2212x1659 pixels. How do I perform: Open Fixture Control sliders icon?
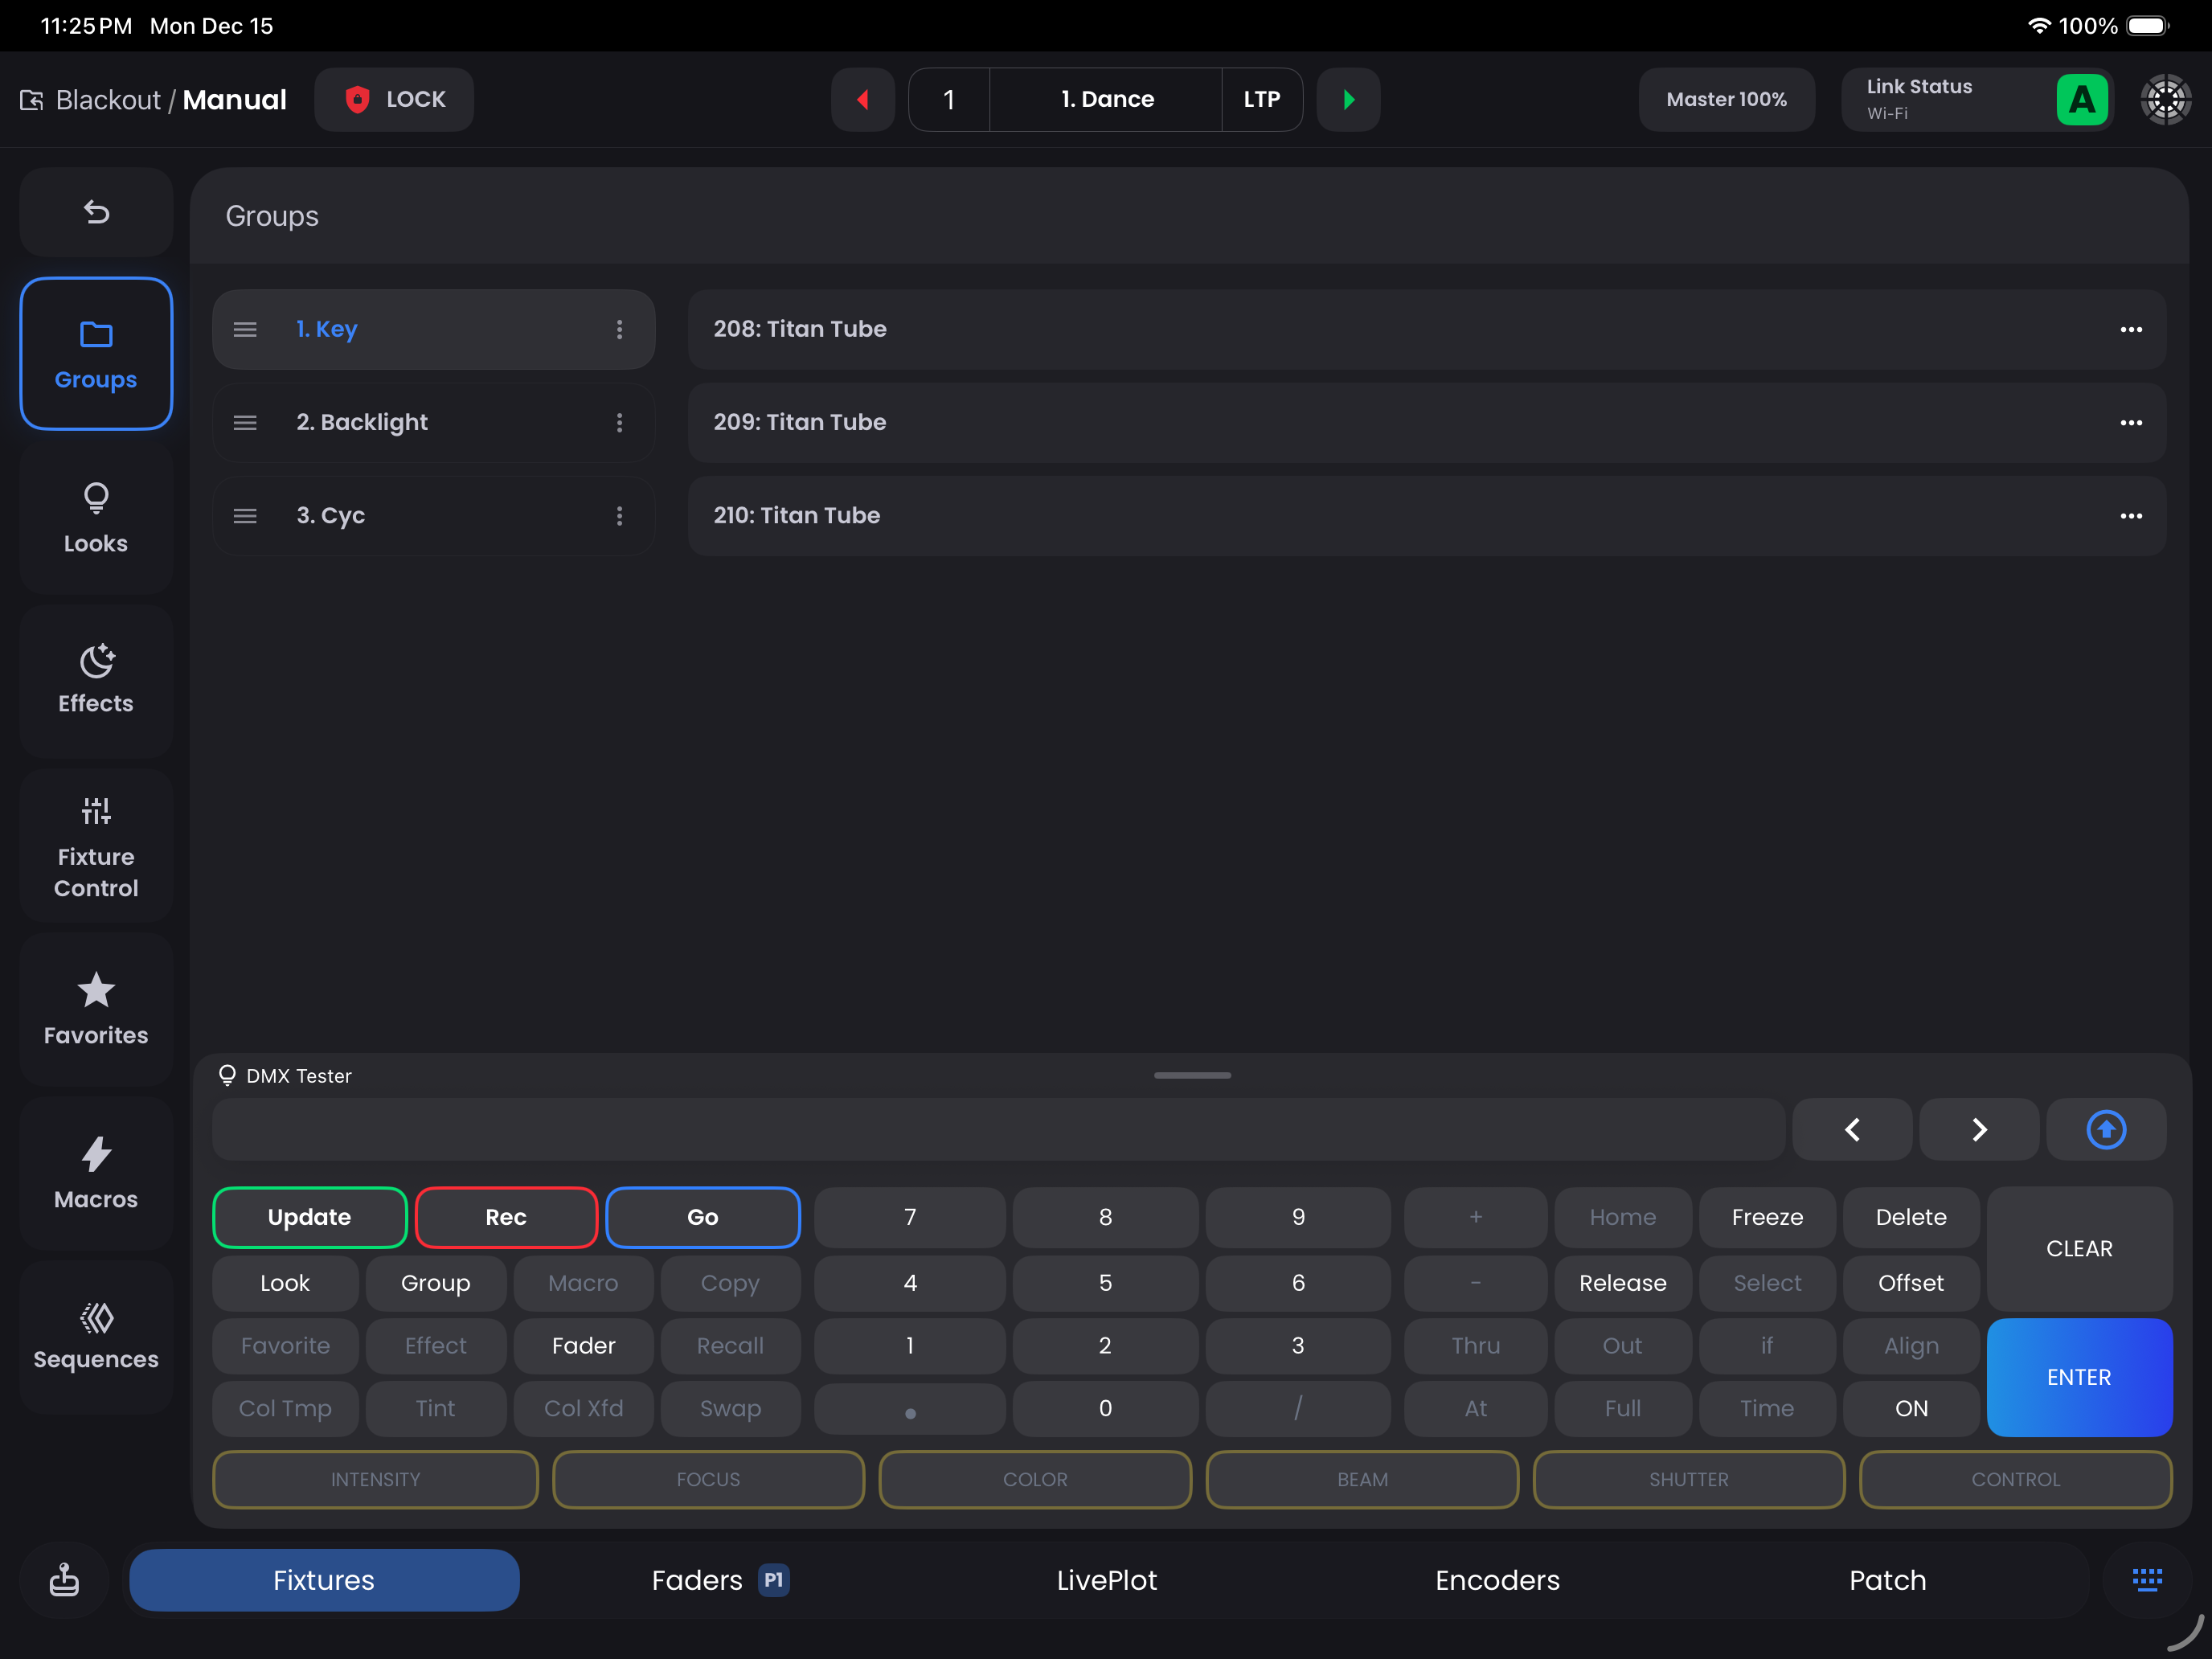[x=96, y=845]
